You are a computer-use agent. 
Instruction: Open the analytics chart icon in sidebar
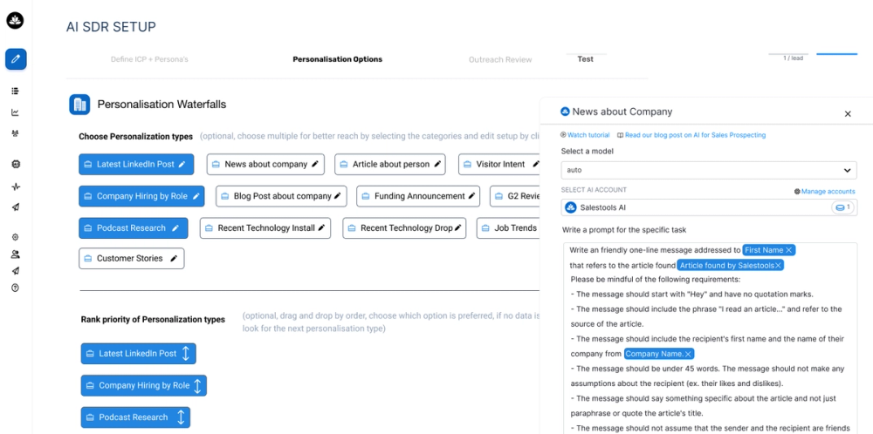click(x=15, y=112)
